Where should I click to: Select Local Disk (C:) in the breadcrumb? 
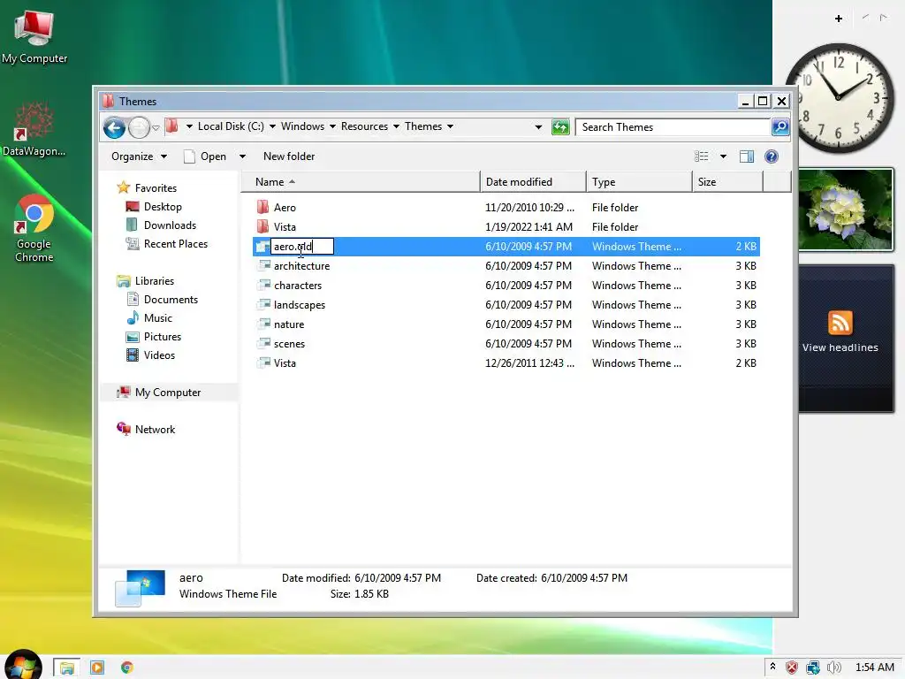(231, 126)
